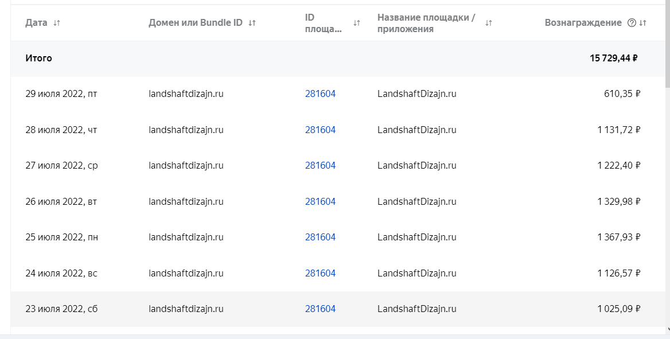Click the 23 июля 2022, сб date cell
This screenshot has width=670, height=339.
[61, 309]
